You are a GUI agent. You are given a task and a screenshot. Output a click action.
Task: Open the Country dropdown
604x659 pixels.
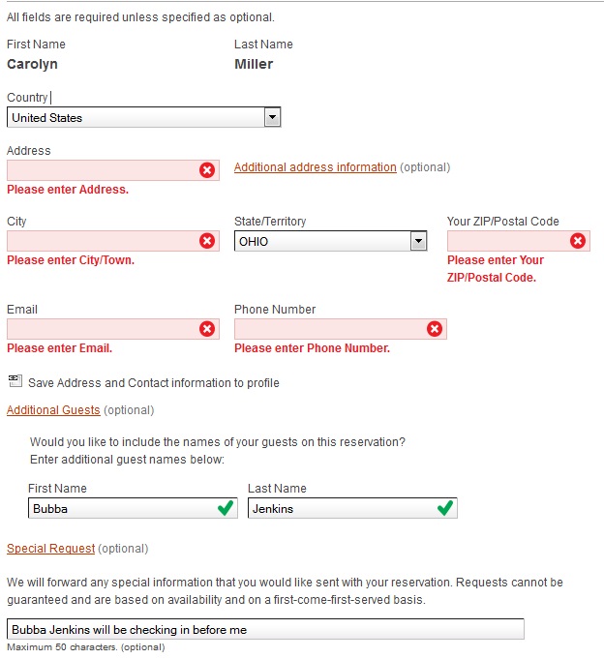[272, 117]
